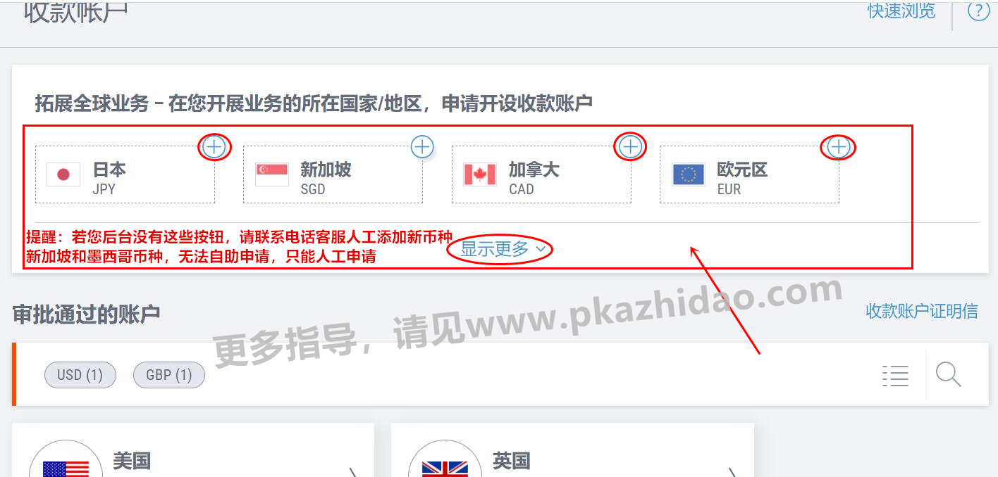
Task: Open the United Kingdom account arrow
Action: [733, 471]
